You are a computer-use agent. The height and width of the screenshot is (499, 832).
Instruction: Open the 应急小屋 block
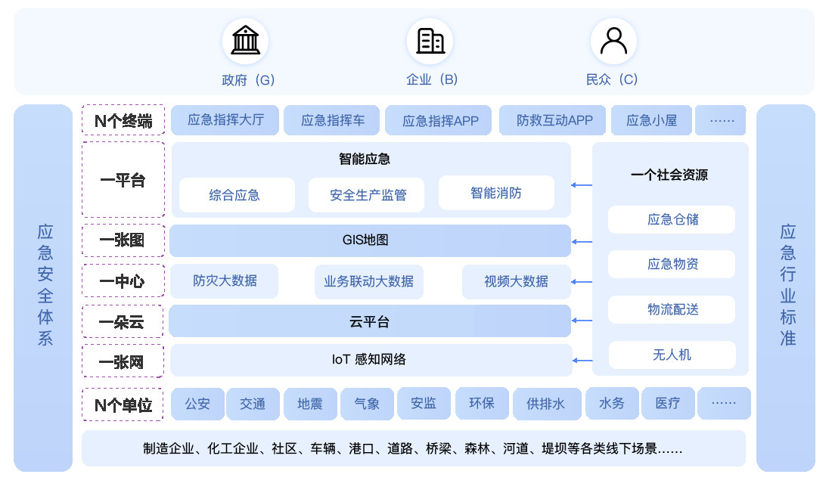(651, 120)
